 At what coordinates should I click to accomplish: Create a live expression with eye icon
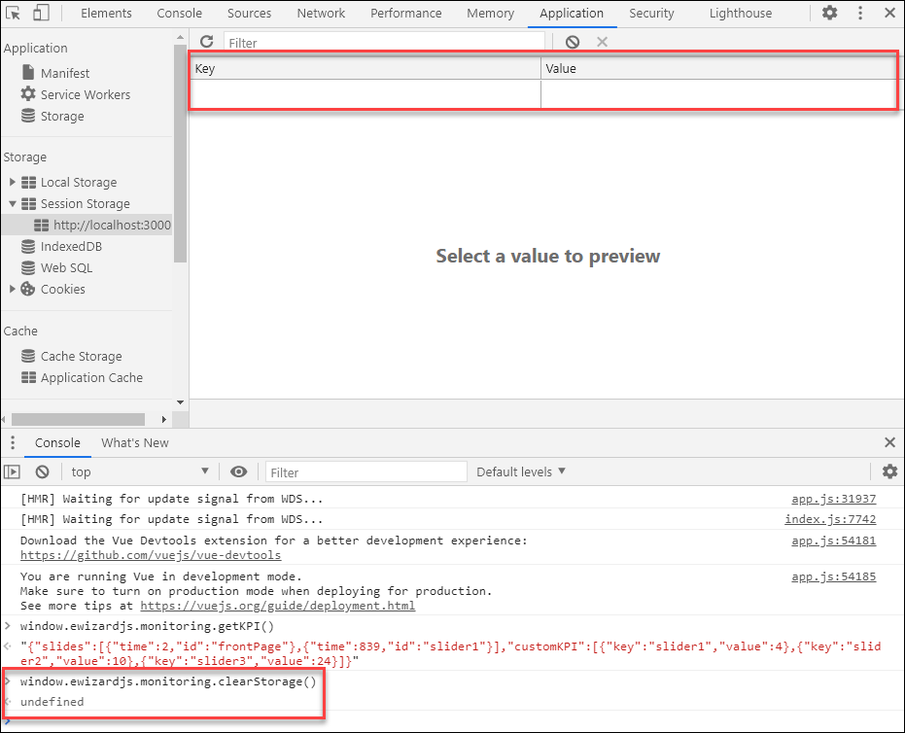238,471
